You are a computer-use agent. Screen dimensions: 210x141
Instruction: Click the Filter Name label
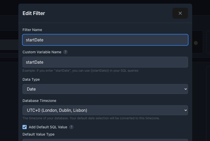pos(32,30)
